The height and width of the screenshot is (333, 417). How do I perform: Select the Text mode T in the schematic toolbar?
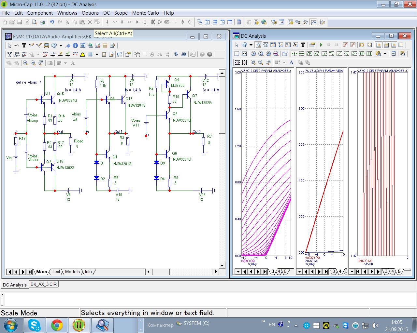coord(24,46)
